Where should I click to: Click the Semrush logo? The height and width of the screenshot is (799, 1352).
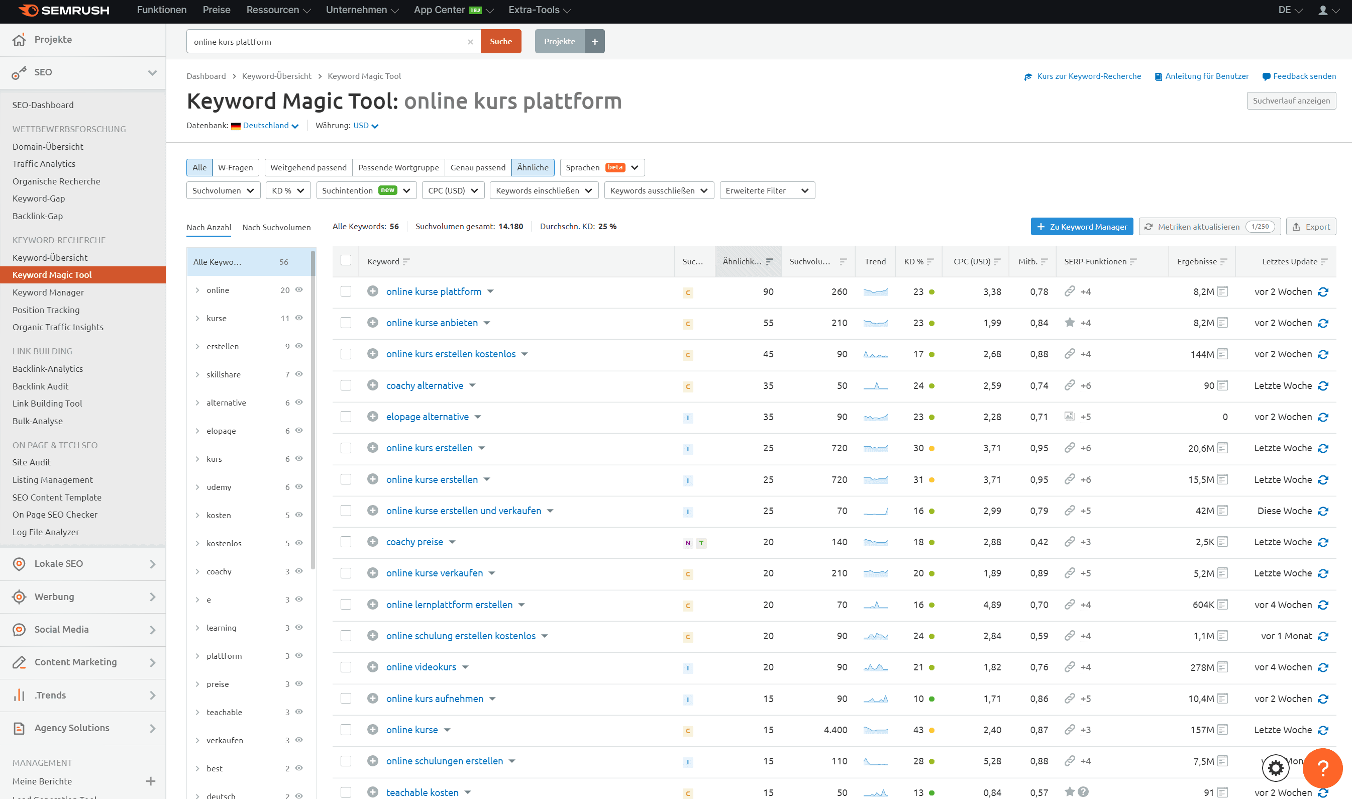tap(63, 10)
